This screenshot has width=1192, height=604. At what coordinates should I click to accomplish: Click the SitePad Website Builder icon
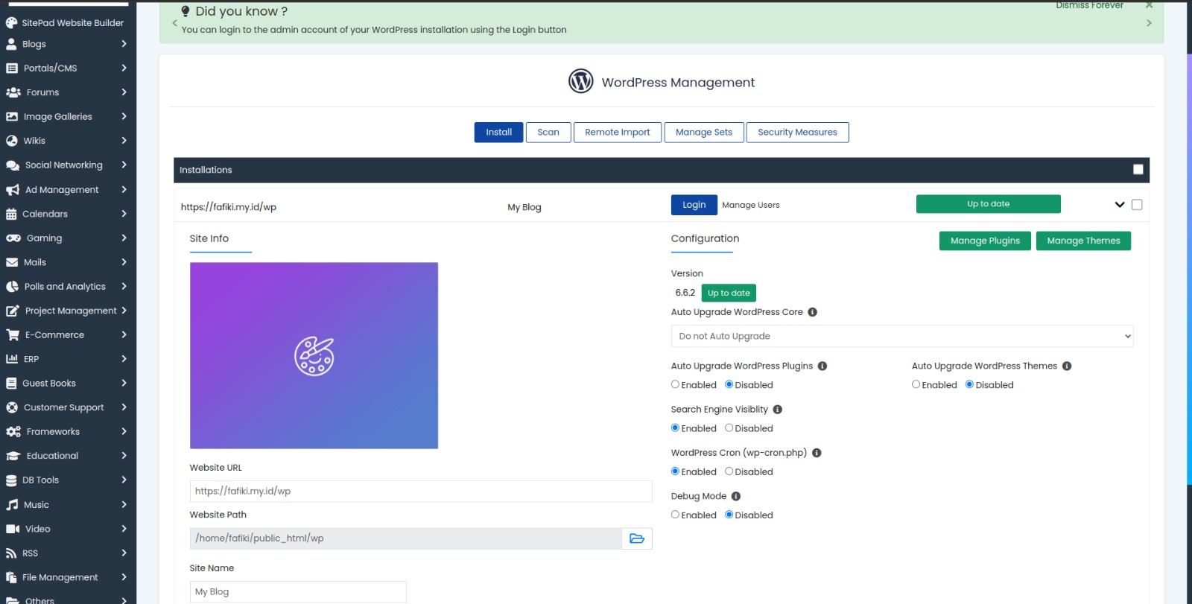[x=11, y=23]
